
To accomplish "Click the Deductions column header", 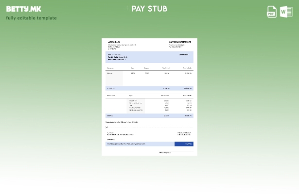I will point(111,96).
